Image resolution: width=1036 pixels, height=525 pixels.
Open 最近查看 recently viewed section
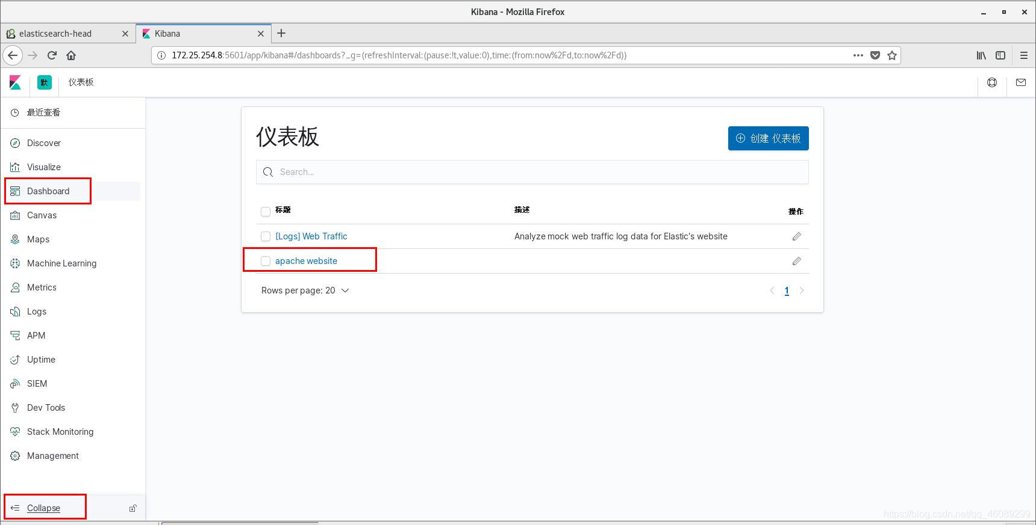[x=43, y=112]
